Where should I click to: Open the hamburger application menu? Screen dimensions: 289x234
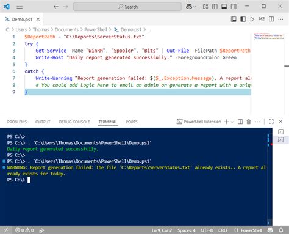tap(20, 7)
